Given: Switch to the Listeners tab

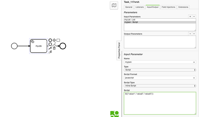Looking at the screenshot, I should (140, 7).
